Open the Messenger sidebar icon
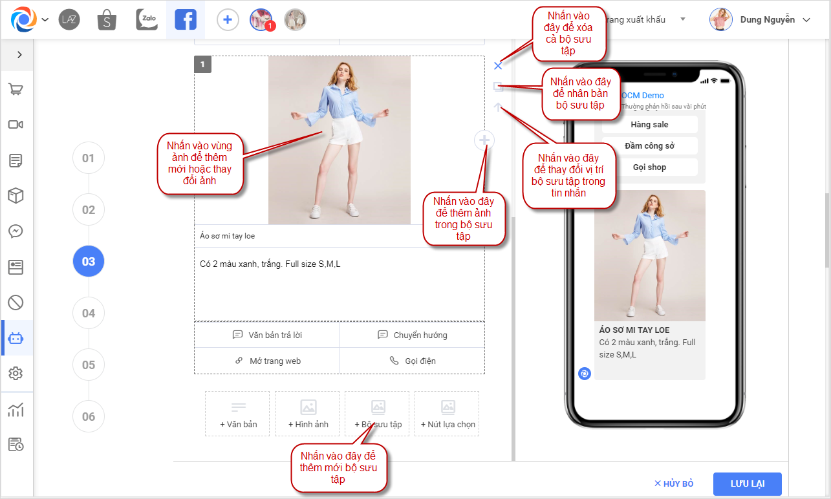The height and width of the screenshot is (499, 831). [16, 231]
